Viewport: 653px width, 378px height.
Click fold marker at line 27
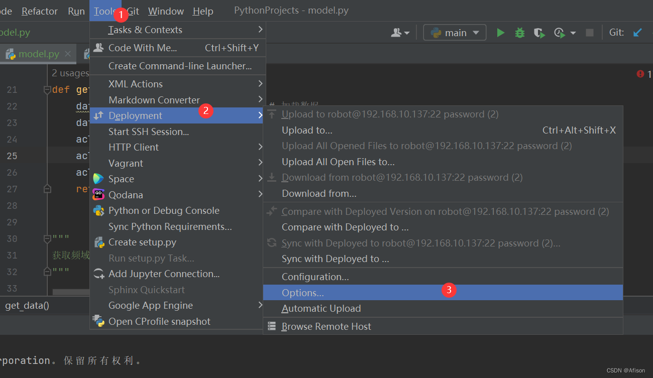[x=47, y=189]
